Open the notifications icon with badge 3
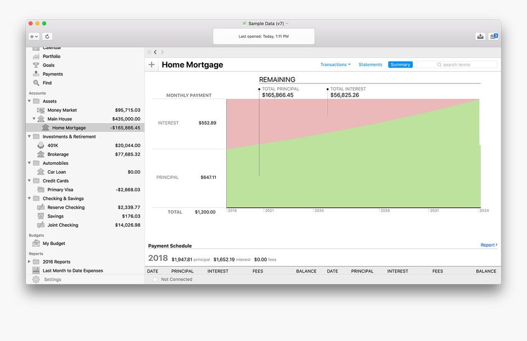 494,36
